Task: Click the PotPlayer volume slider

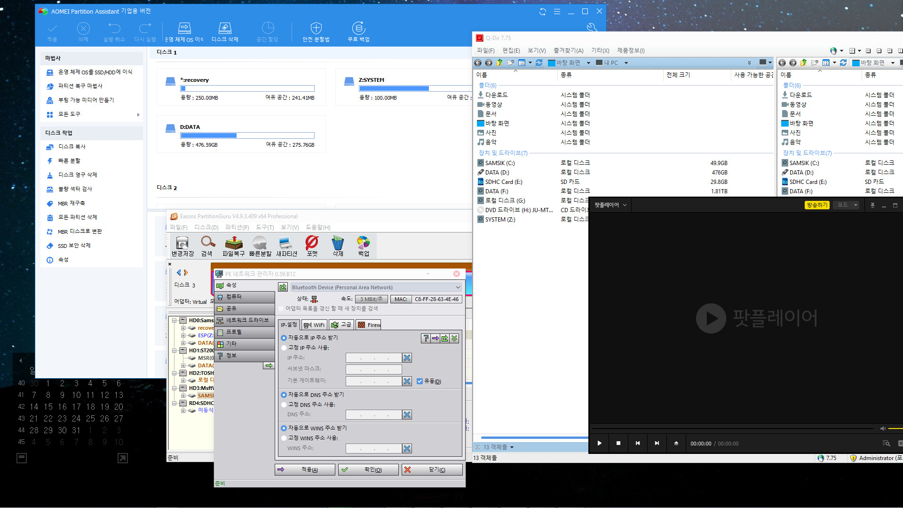Action: [895, 429]
